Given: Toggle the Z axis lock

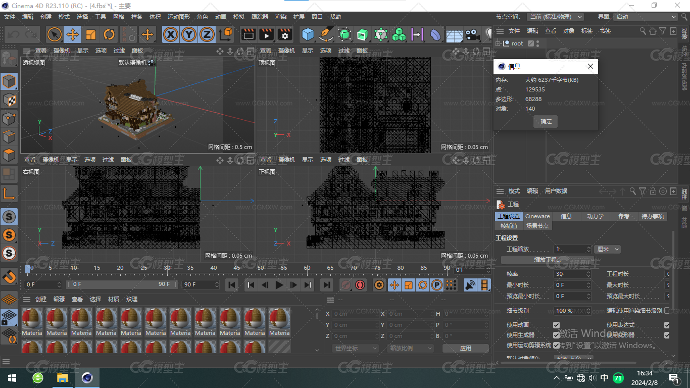Looking at the screenshot, I should click(207, 34).
